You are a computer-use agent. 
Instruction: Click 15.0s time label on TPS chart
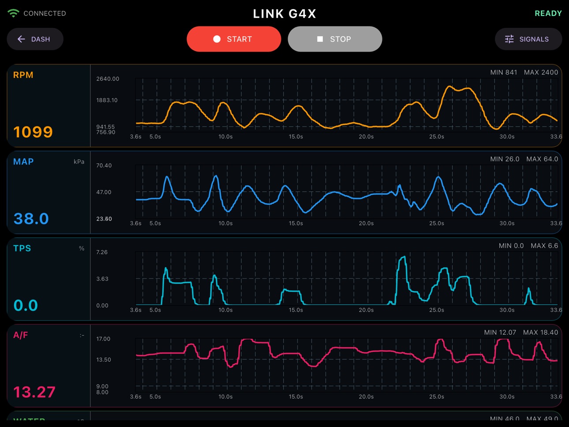click(x=296, y=310)
